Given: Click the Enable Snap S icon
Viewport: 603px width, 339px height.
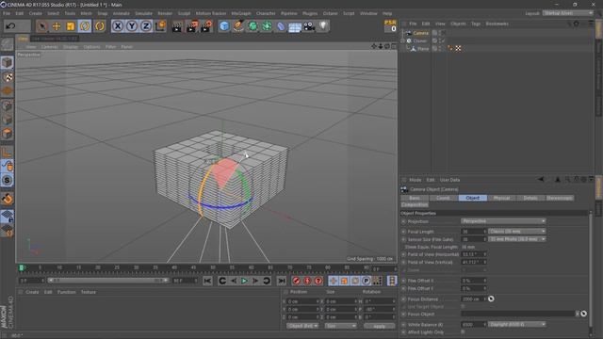Looking at the screenshot, I should point(7,180).
